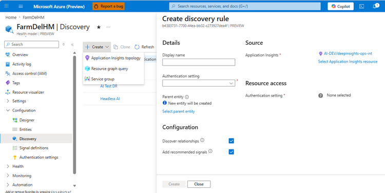Focus the Search resources, services, and docs box
The image size is (385, 193).
point(245,6)
